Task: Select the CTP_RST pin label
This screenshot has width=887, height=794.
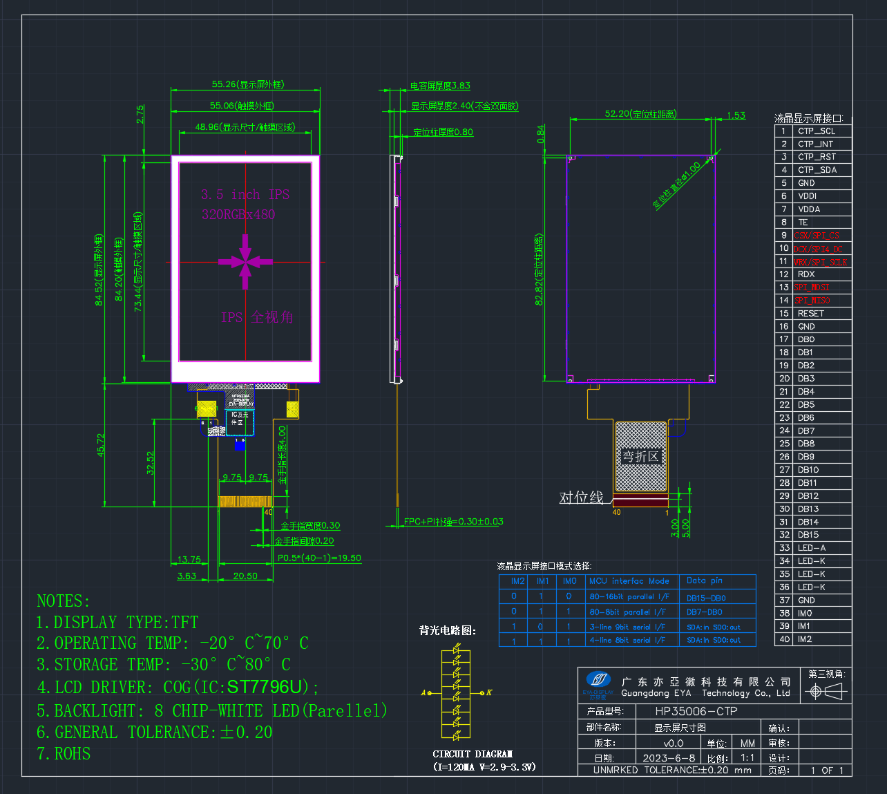Action: point(817,157)
